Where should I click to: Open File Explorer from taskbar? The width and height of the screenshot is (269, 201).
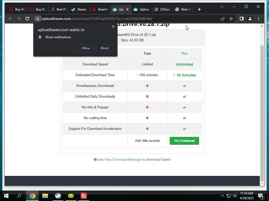45,196
